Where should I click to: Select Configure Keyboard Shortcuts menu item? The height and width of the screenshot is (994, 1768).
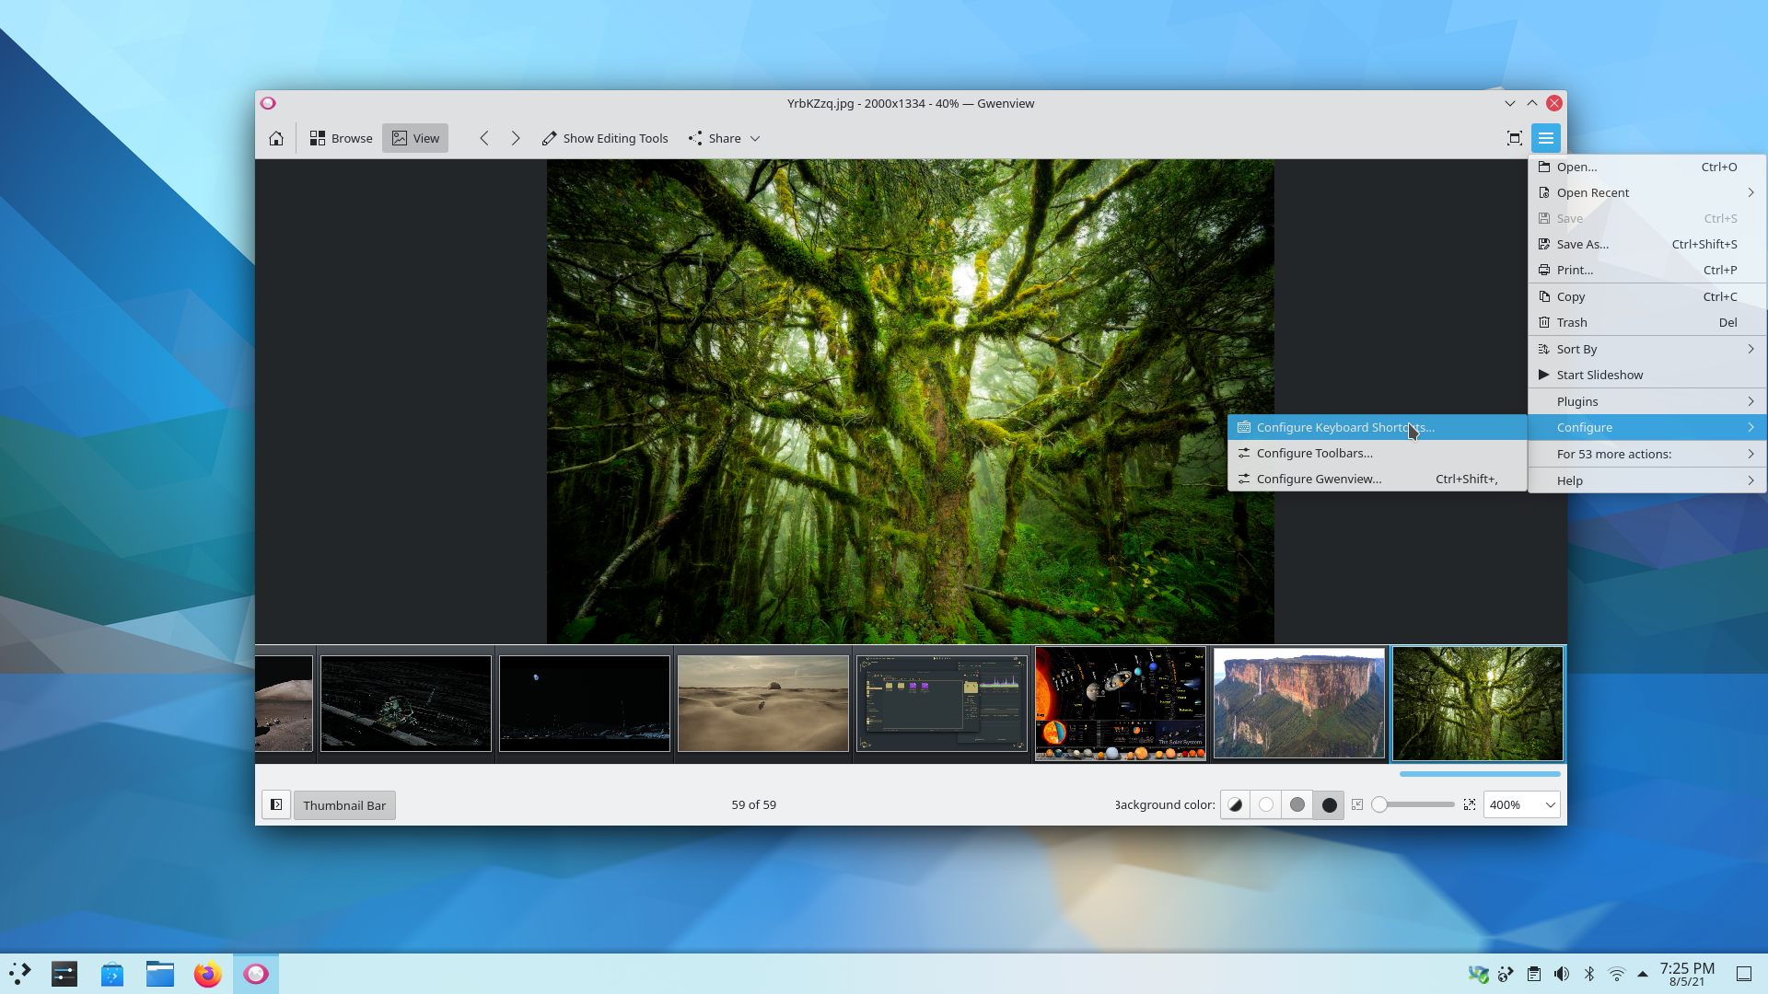click(1345, 427)
